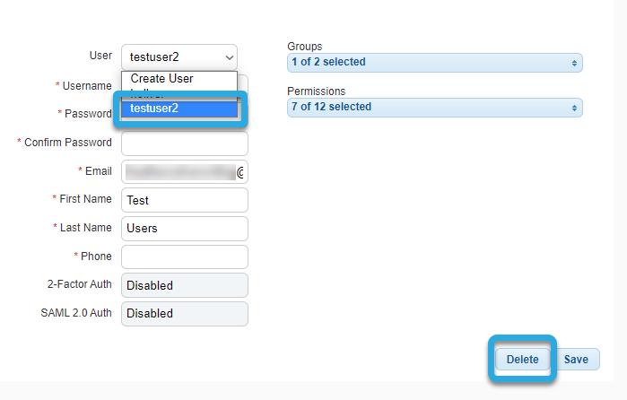Click the blurred Email field
627x400 pixels.
tap(185, 172)
